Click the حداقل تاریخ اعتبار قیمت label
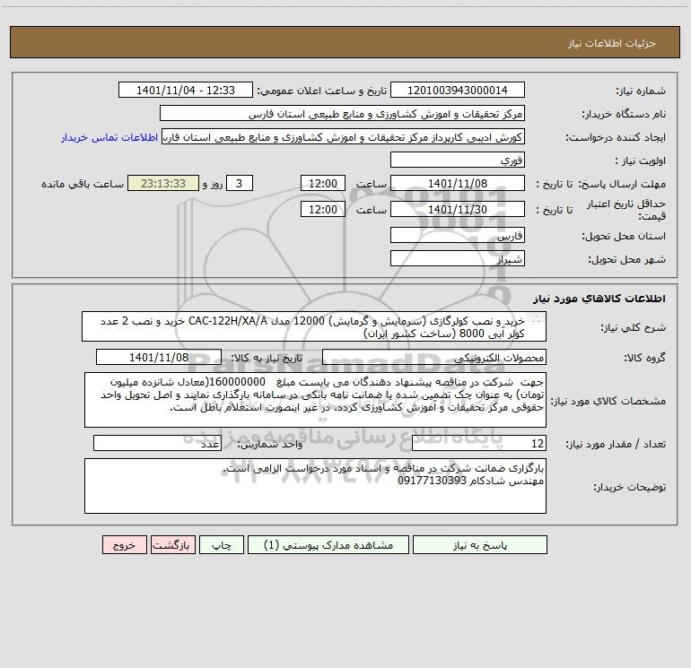691x668 pixels. tap(626, 210)
